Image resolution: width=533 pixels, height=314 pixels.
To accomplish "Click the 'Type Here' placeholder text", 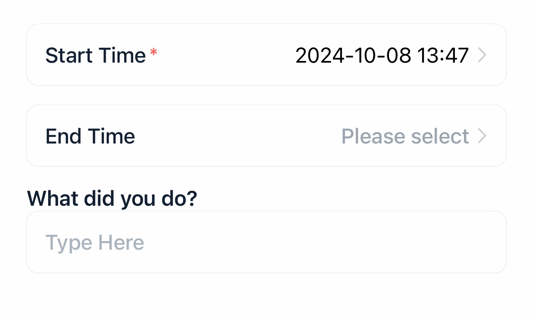I will 95,243.
